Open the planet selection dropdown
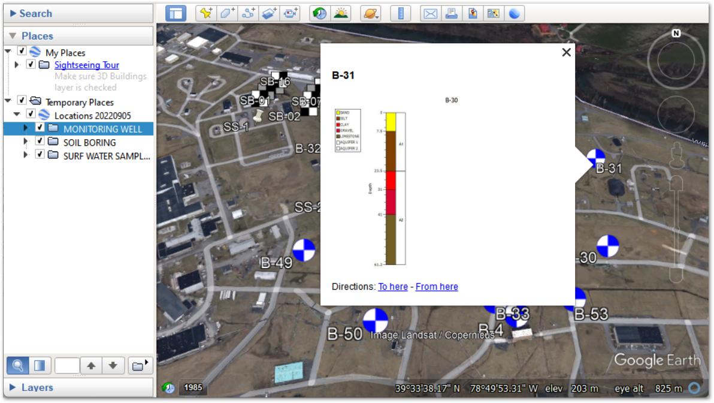Screen dimensions: 714x403 tap(371, 13)
